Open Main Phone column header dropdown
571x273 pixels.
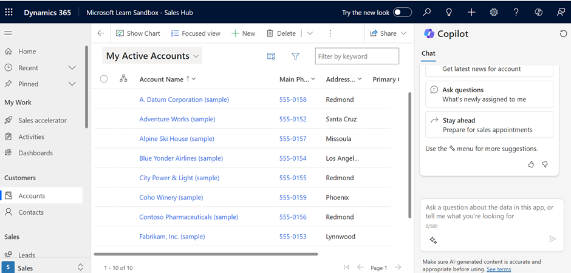point(313,79)
